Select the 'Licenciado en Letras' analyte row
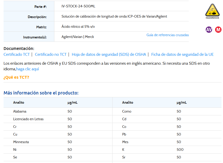The width and height of the screenshot is (223, 163). 28,119
